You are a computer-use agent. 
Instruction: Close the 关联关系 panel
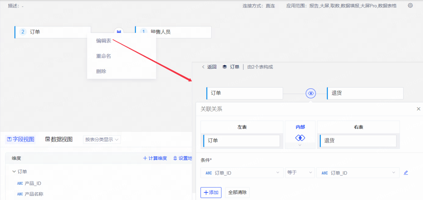tap(418, 109)
